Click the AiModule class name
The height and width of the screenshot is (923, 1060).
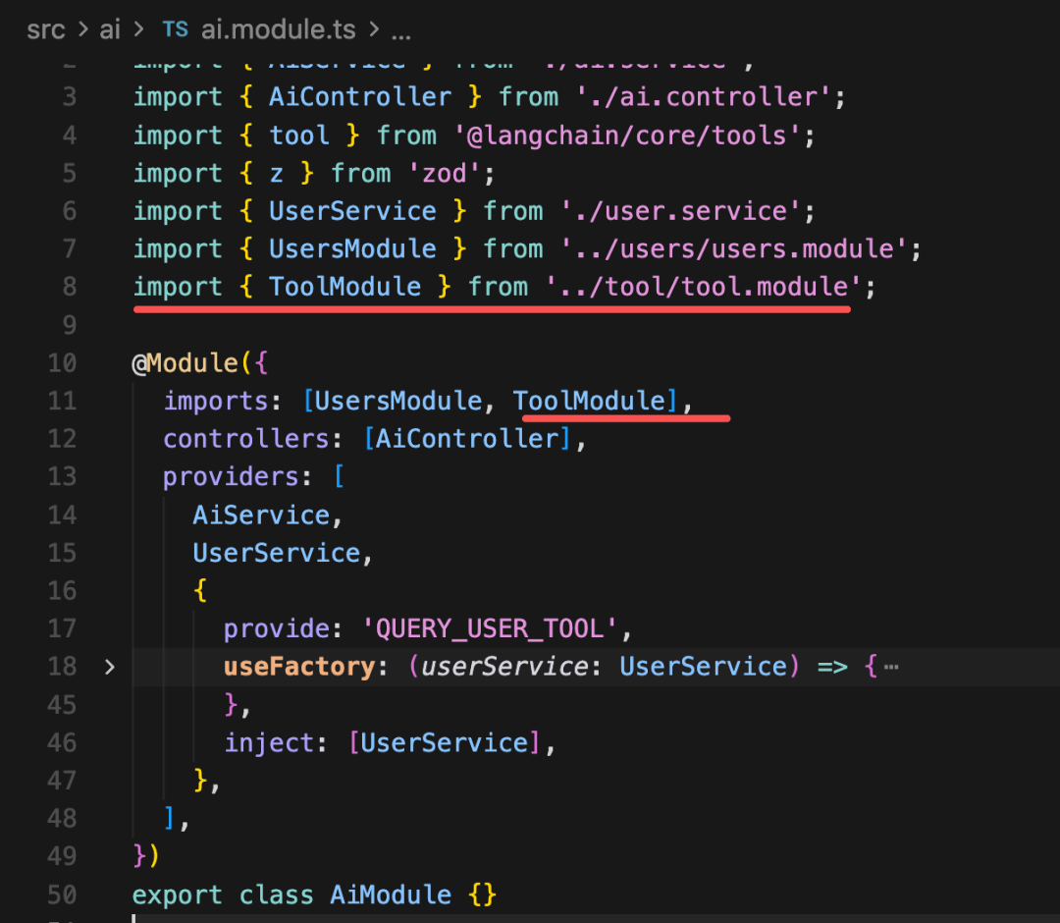point(391,895)
